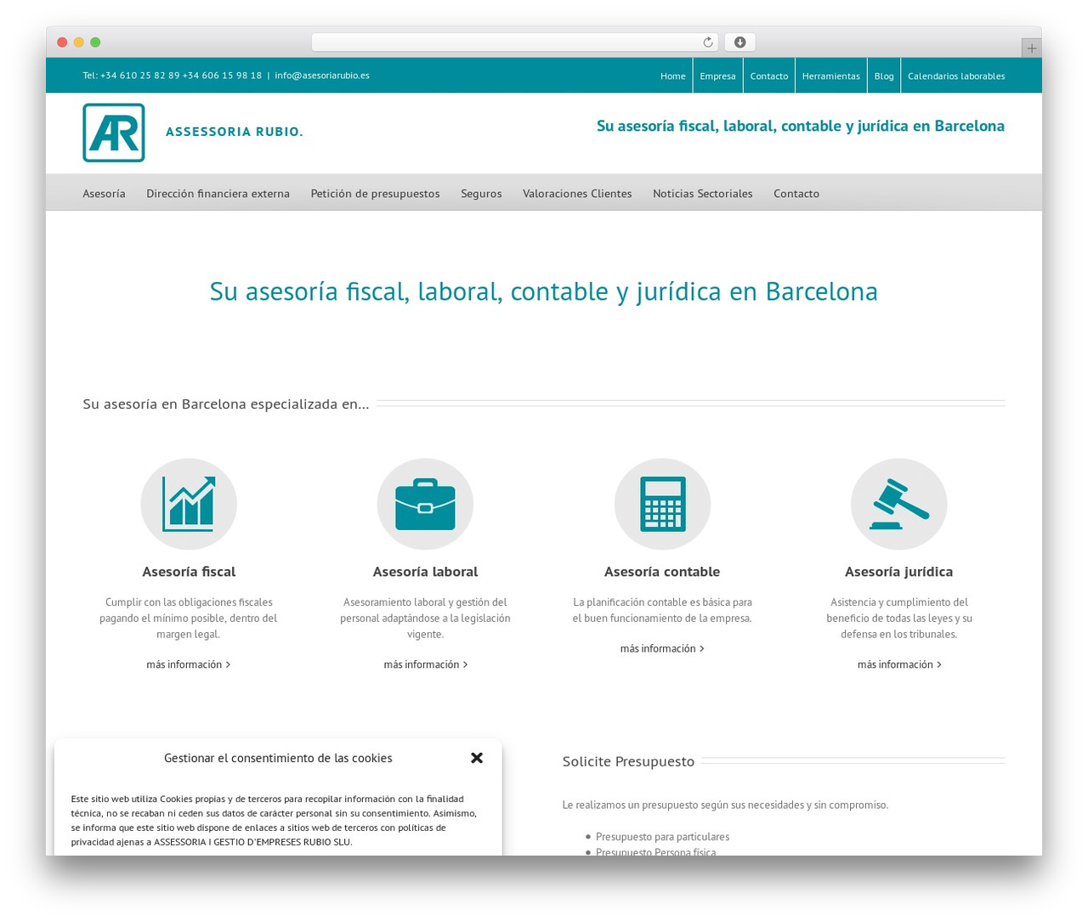Click the browser address bar
Screen dimensions: 1088x921
514,42
